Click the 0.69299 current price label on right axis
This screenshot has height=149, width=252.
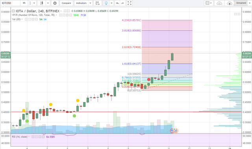(x=246, y=53)
